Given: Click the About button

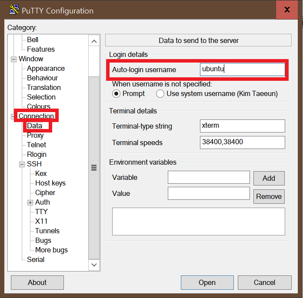Looking at the screenshot, I should (x=37, y=282).
